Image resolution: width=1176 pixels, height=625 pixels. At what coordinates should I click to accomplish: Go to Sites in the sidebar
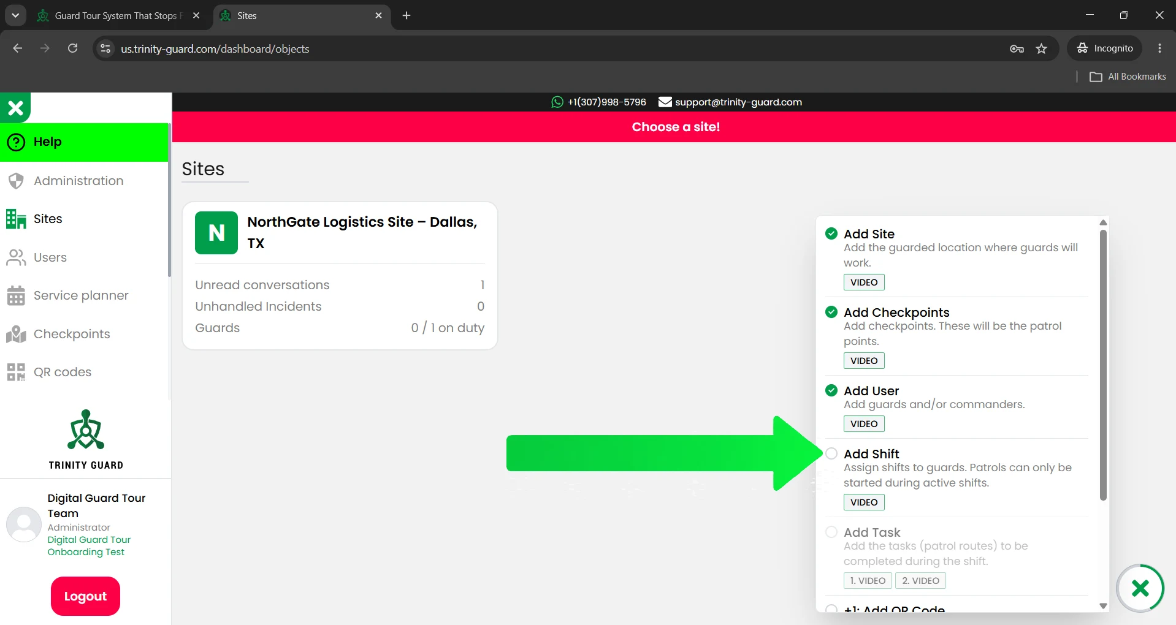84,219
